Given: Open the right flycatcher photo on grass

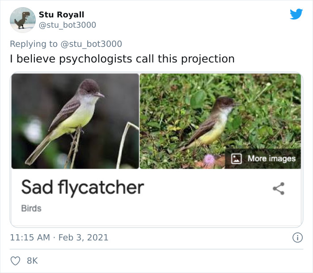Looking at the screenshot, I should point(220,112).
